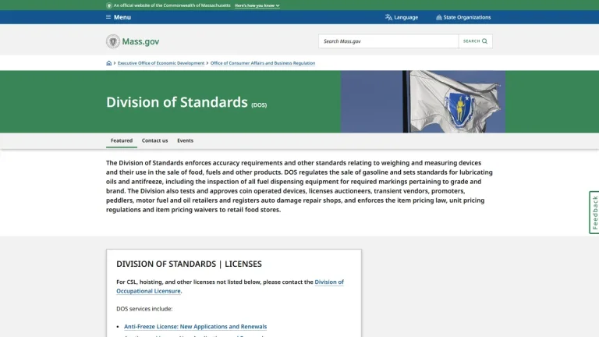Open Executive Office of Economic Development breadcrumb
The width and height of the screenshot is (599, 337).
coord(161,63)
